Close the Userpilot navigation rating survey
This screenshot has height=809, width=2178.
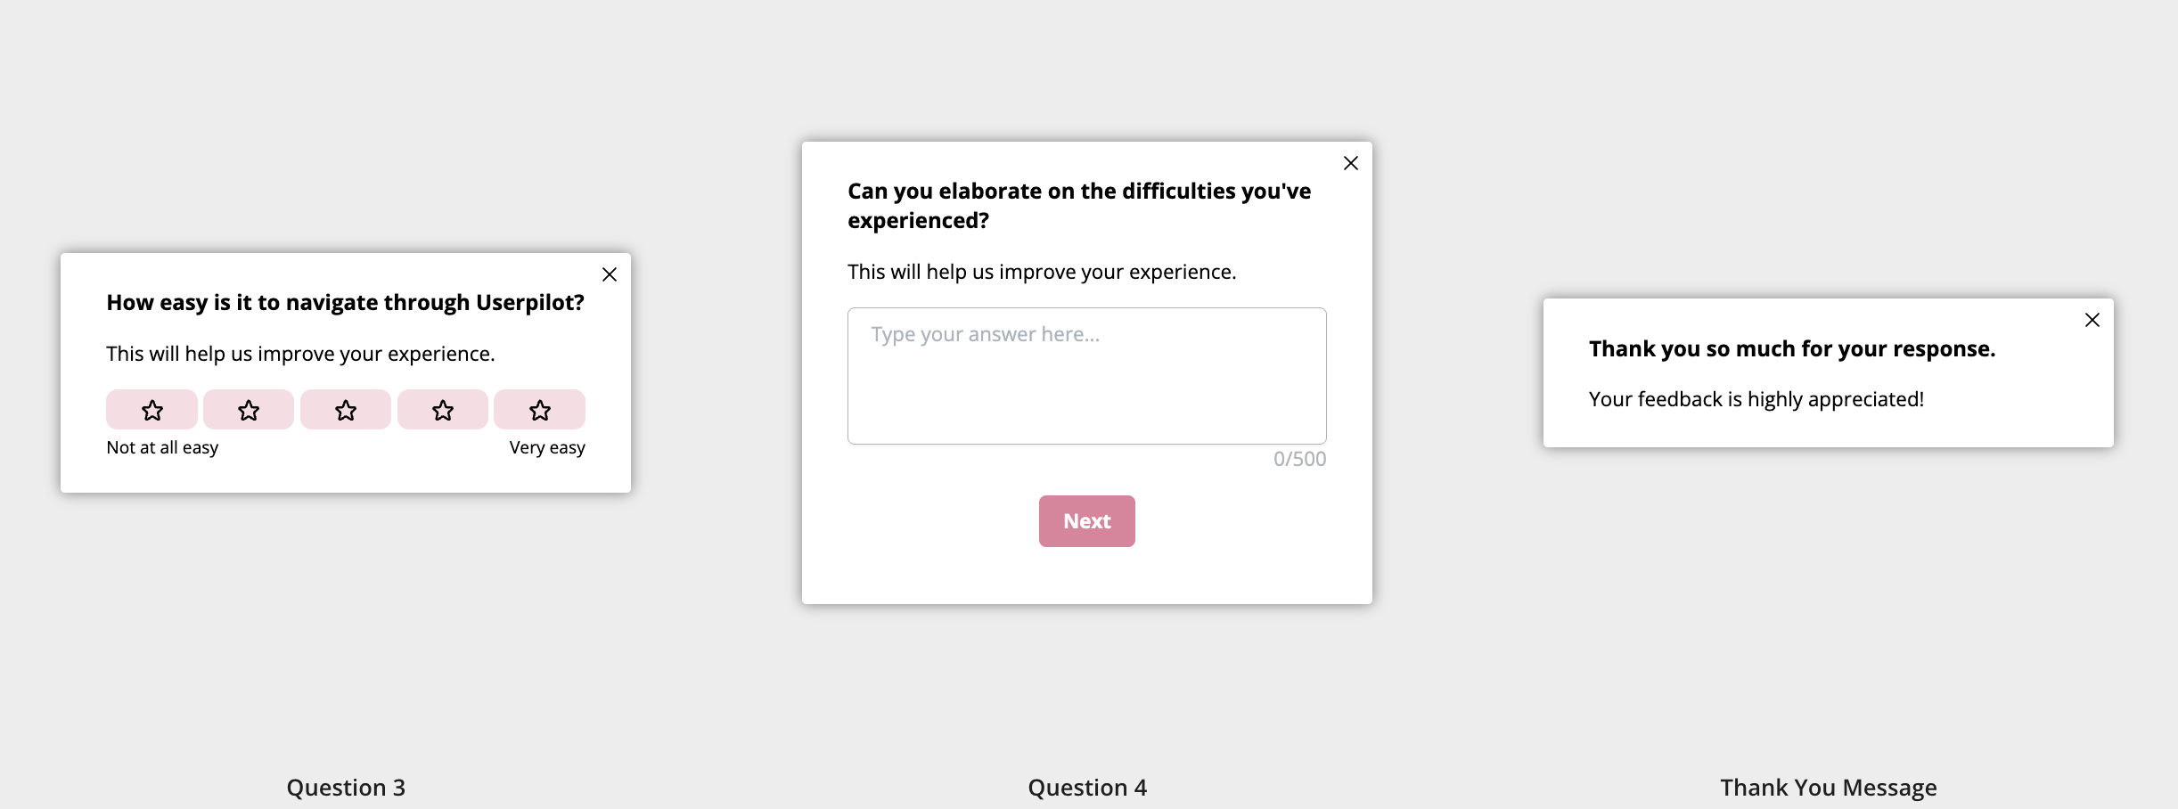coord(610,274)
